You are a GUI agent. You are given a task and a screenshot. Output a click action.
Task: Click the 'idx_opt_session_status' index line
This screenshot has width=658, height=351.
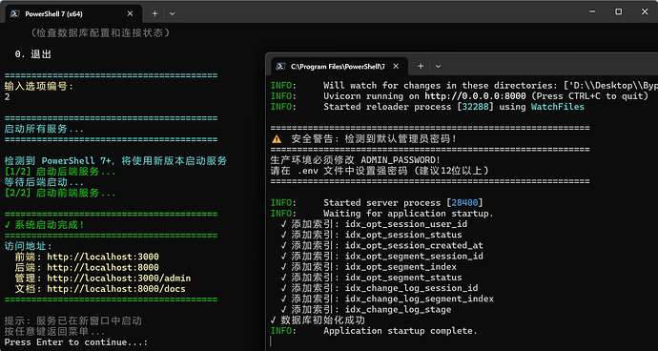tap(371, 235)
